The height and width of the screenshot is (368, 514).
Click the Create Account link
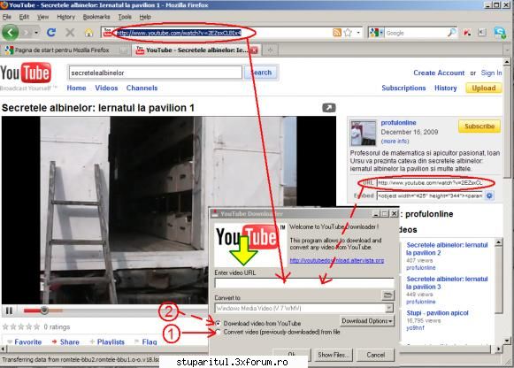point(439,73)
